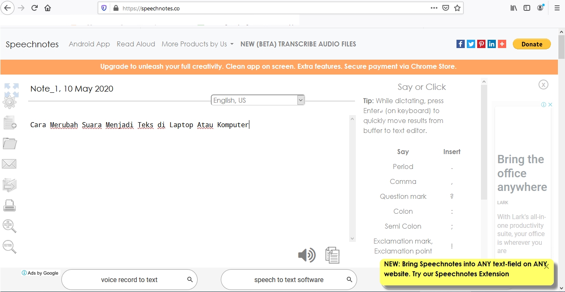
Task: Reload the current page
Action: pyautogui.click(x=35, y=8)
